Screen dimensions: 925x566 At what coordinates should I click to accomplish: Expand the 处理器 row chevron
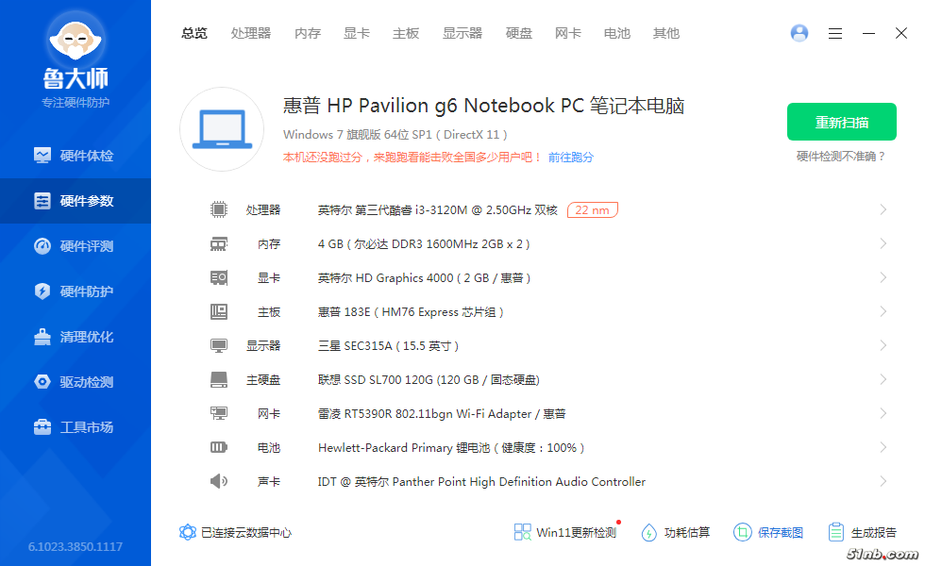coord(883,209)
